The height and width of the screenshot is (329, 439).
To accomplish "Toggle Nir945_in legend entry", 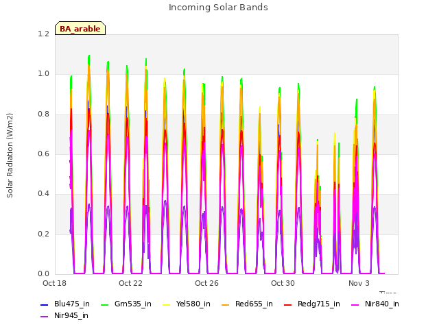I will click(64, 316).
